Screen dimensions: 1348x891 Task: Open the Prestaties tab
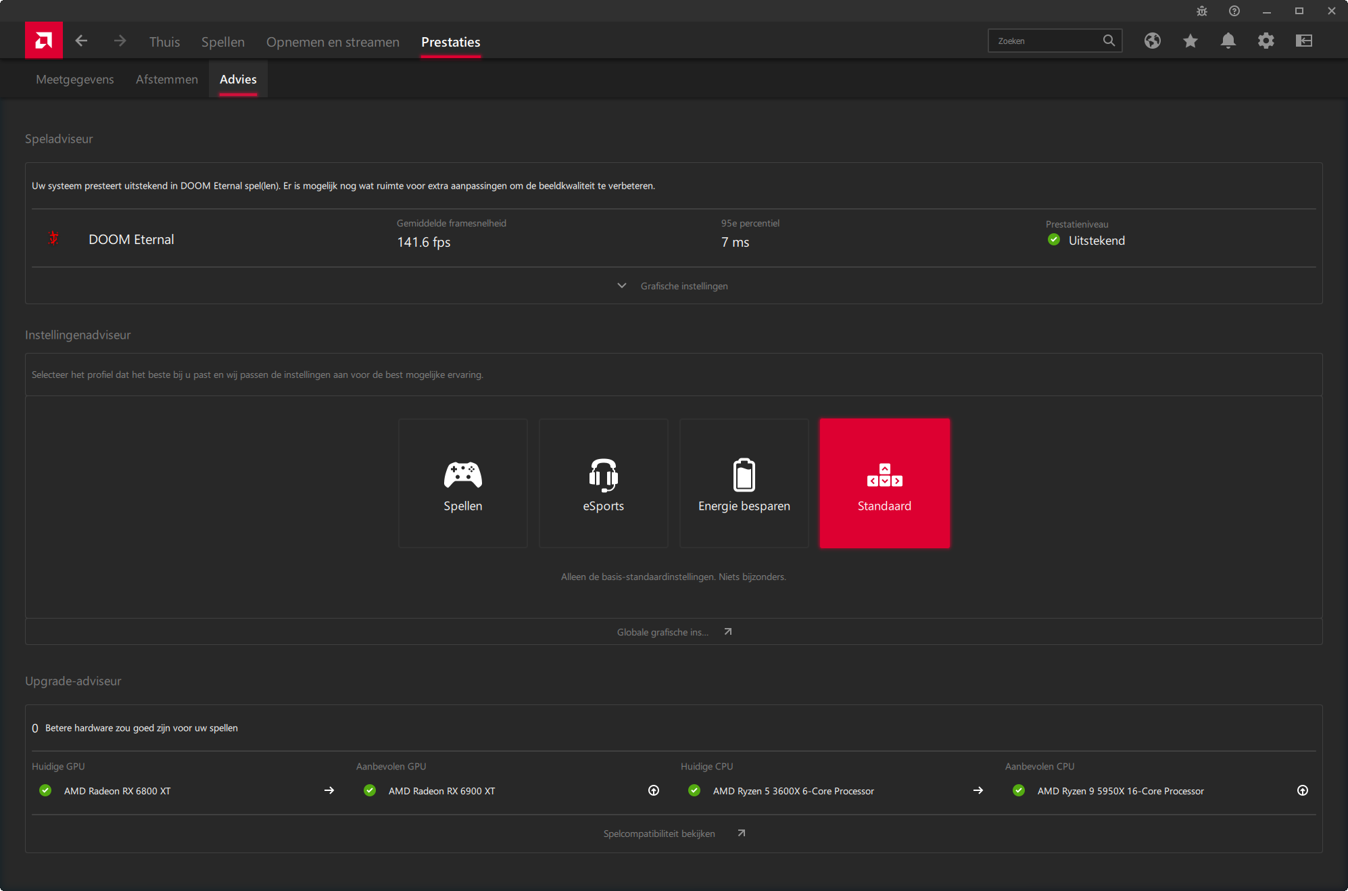(451, 42)
